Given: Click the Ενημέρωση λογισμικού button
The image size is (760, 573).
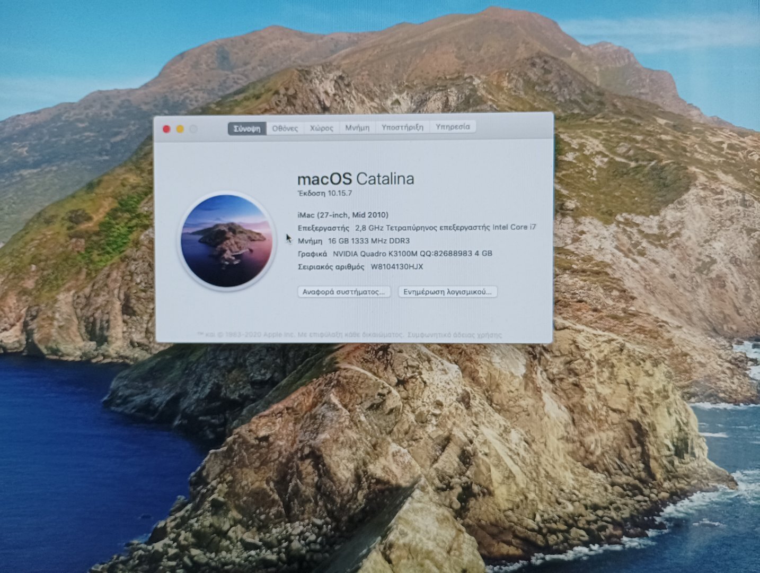Looking at the screenshot, I should [x=448, y=292].
